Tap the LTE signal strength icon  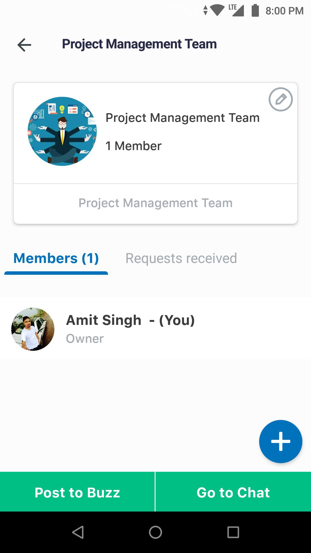click(x=237, y=10)
